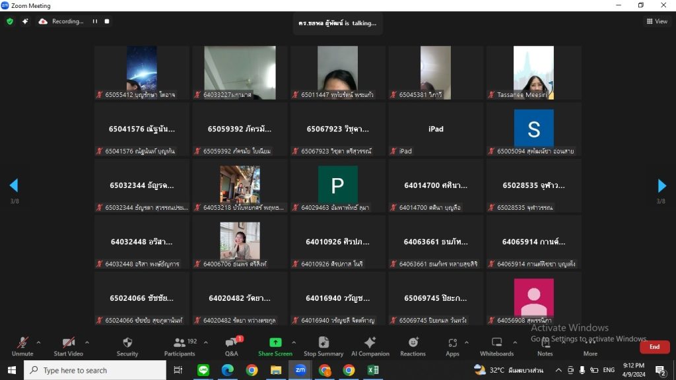This screenshot has width=676, height=380.
Task: Select Tassanee Meesiri's video tile
Action: pos(533,73)
